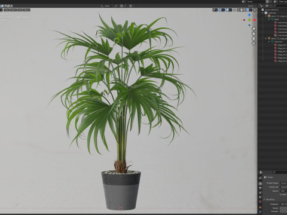287x215 pixels.
Task: Open the pivot point selector
Action: [x=117, y=6]
